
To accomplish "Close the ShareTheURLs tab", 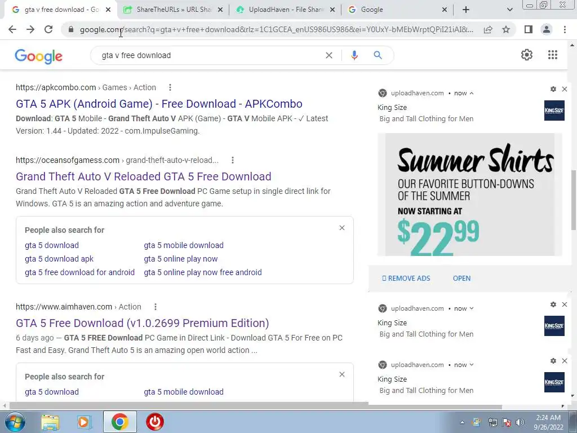I will (220, 10).
